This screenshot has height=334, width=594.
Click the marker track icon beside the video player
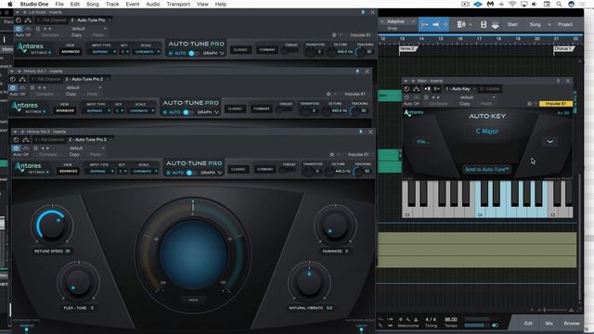pyautogui.click(x=495, y=25)
